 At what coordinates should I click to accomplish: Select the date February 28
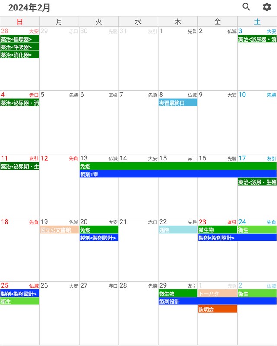(x=138, y=313)
